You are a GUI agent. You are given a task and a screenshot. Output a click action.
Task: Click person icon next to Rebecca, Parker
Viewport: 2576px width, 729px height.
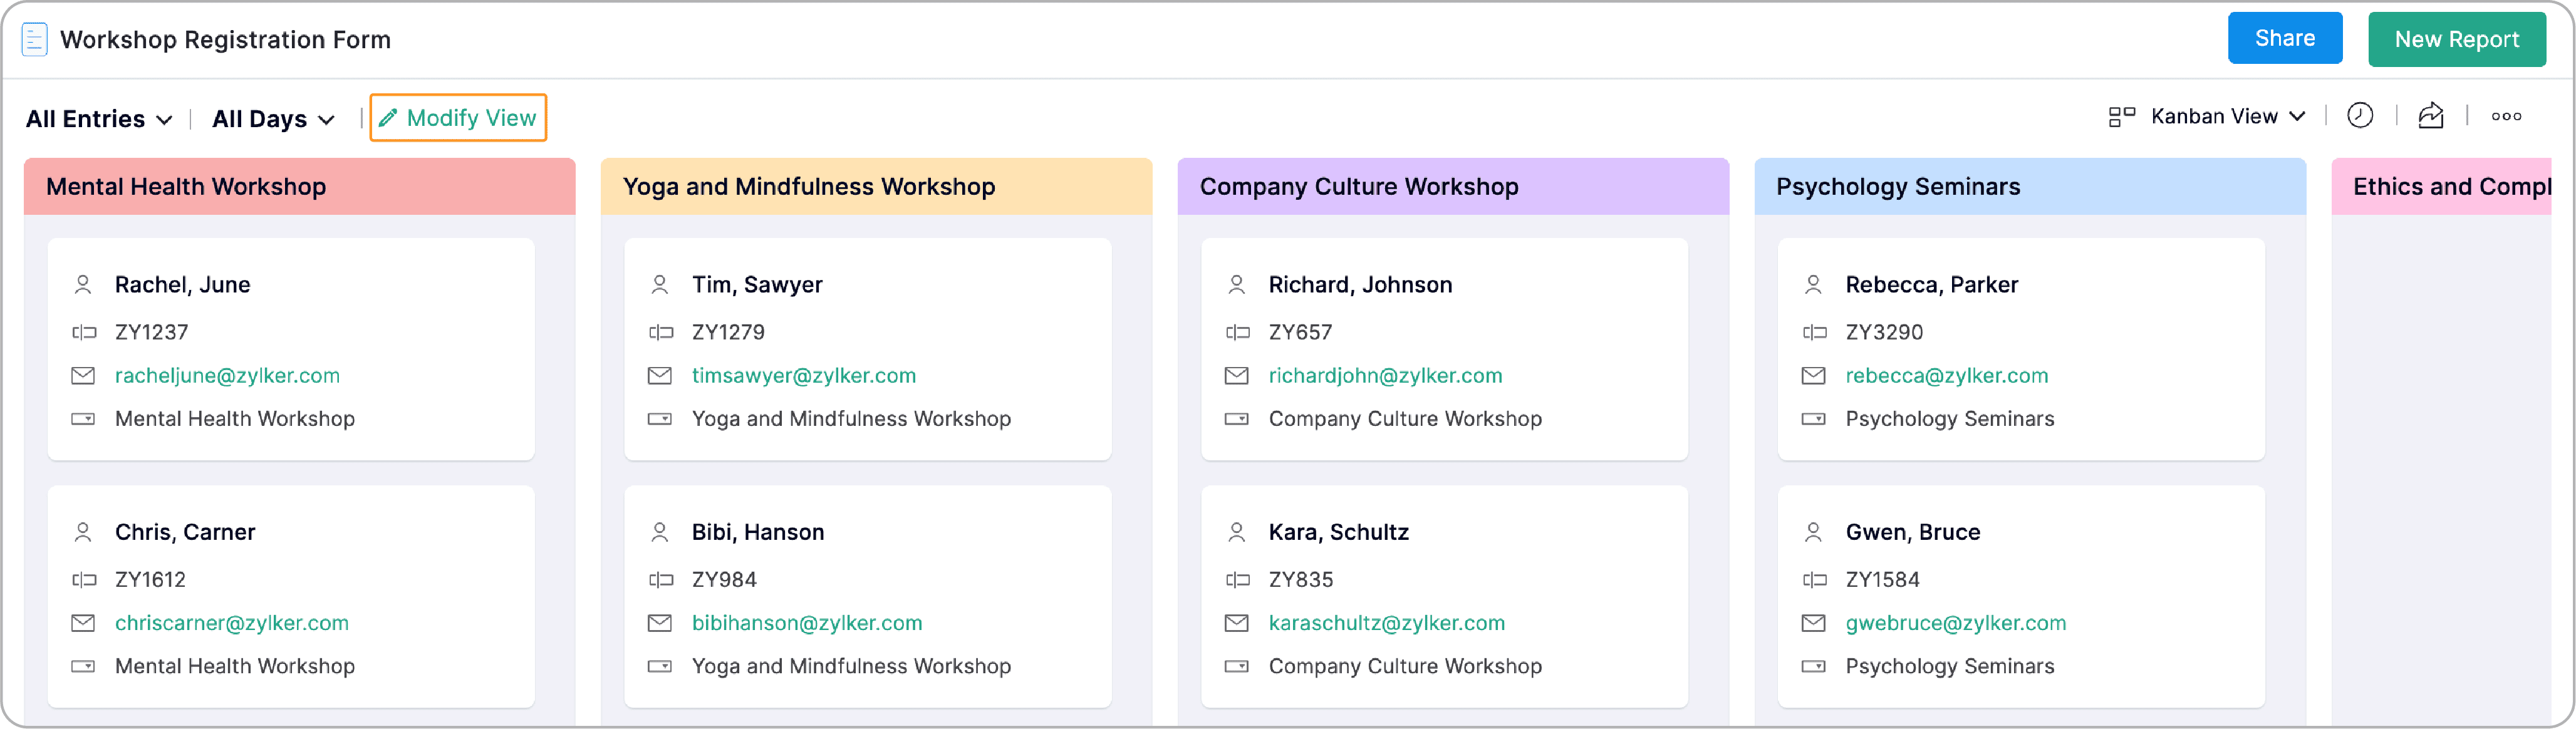(1813, 285)
